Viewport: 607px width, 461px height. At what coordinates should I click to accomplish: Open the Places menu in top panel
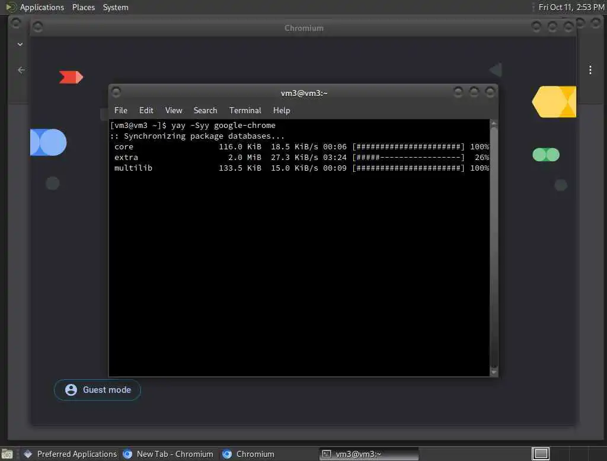coord(83,7)
